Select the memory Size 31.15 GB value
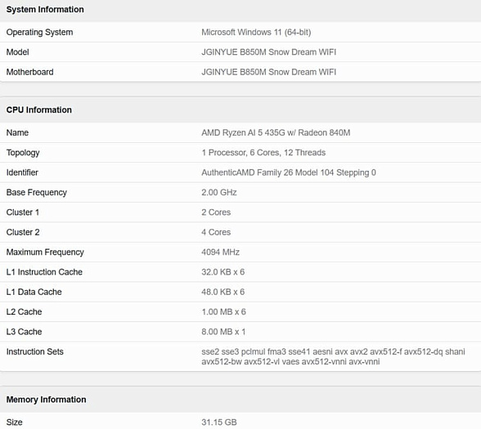This screenshot has width=481, height=429. [219, 422]
